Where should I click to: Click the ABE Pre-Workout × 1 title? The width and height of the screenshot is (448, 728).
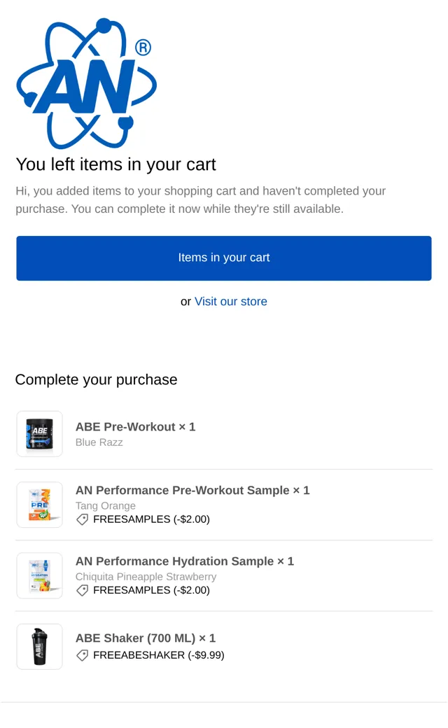click(x=136, y=427)
